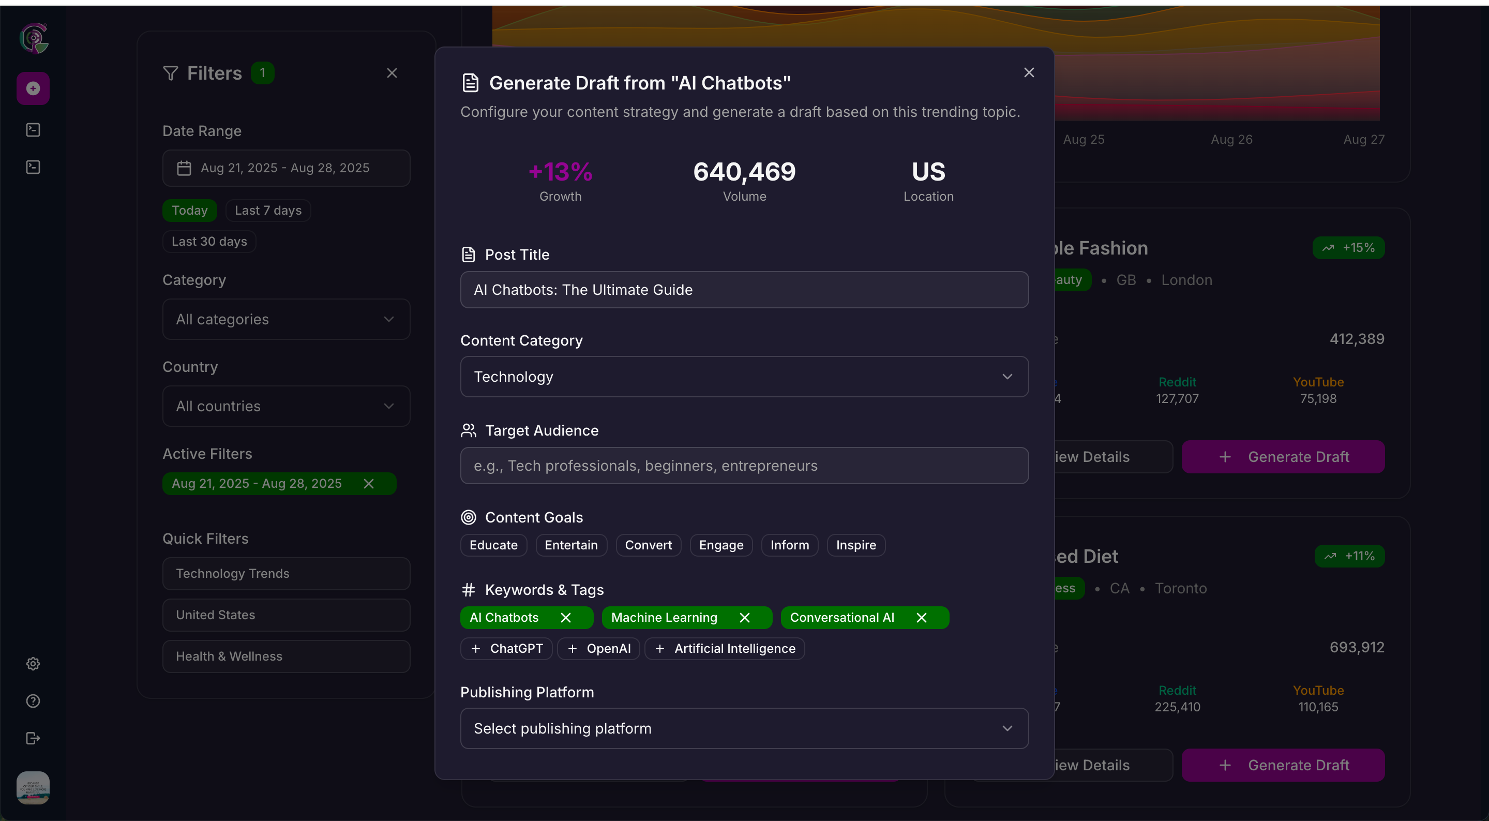
Task: Click the logout icon in sidebar
Action: [x=33, y=738]
